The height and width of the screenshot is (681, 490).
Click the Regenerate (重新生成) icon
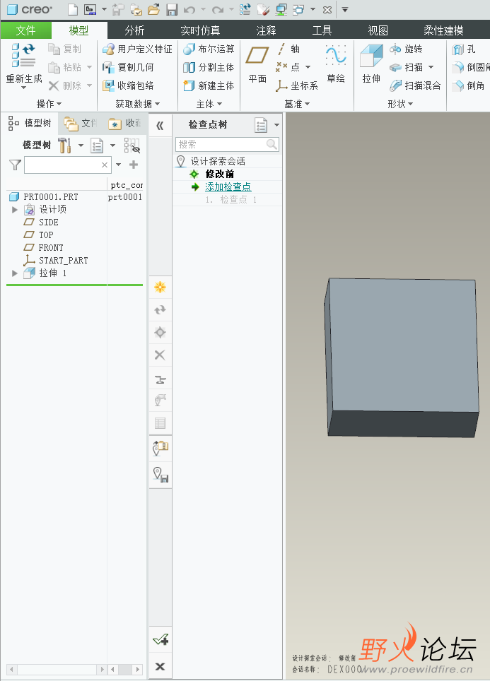tap(24, 57)
